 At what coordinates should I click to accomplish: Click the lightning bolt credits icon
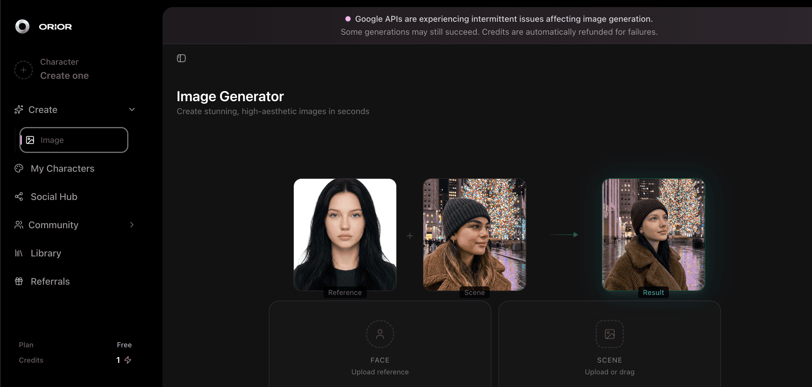[128, 360]
